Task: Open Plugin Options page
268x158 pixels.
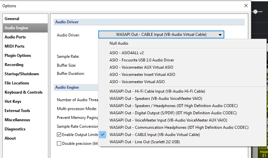Action: [x=25, y=56]
